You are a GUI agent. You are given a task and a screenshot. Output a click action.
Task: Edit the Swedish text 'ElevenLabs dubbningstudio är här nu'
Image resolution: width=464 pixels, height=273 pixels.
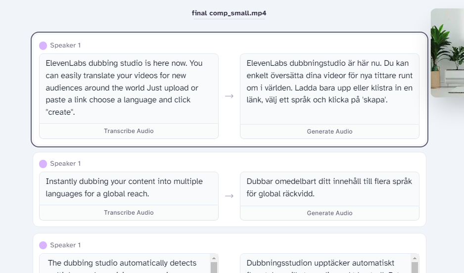[x=329, y=89]
